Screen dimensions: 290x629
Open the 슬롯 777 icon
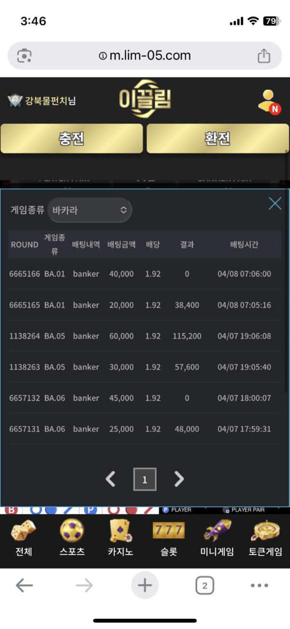coord(169,531)
